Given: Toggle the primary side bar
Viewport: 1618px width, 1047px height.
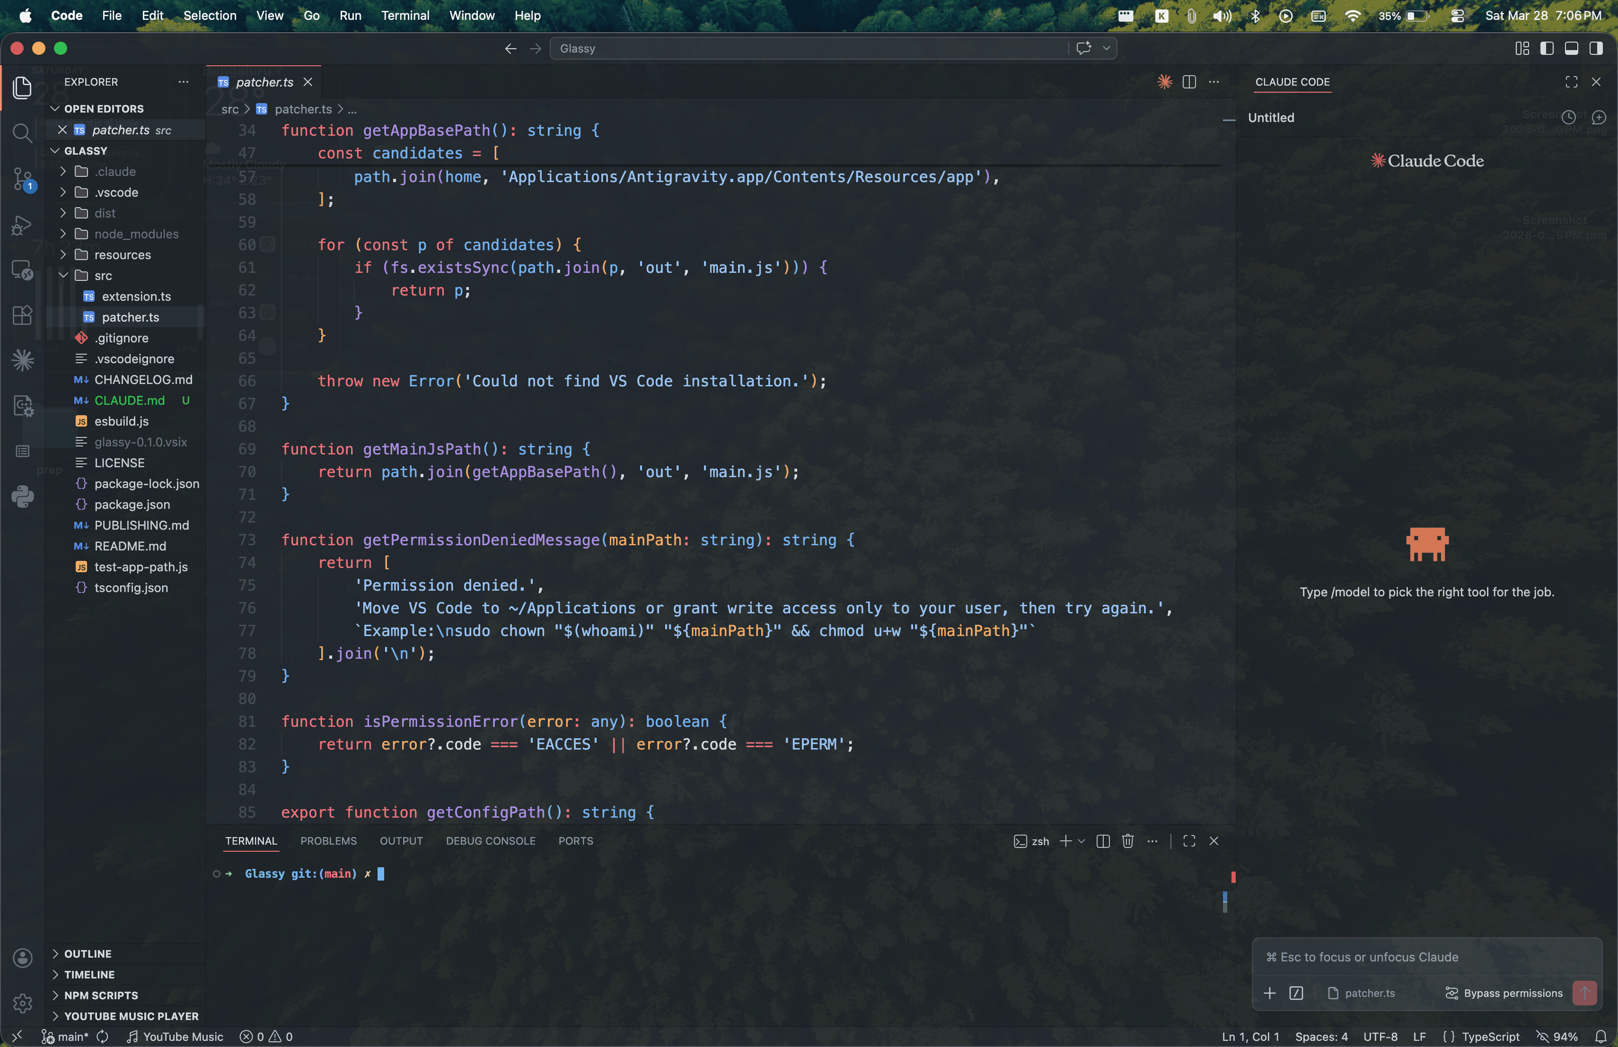Looking at the screenshot, I should tap(1547, 48).
